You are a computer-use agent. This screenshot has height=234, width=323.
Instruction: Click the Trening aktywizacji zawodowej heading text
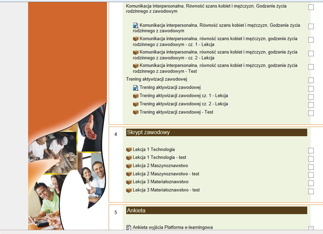[x=157, y=79]
